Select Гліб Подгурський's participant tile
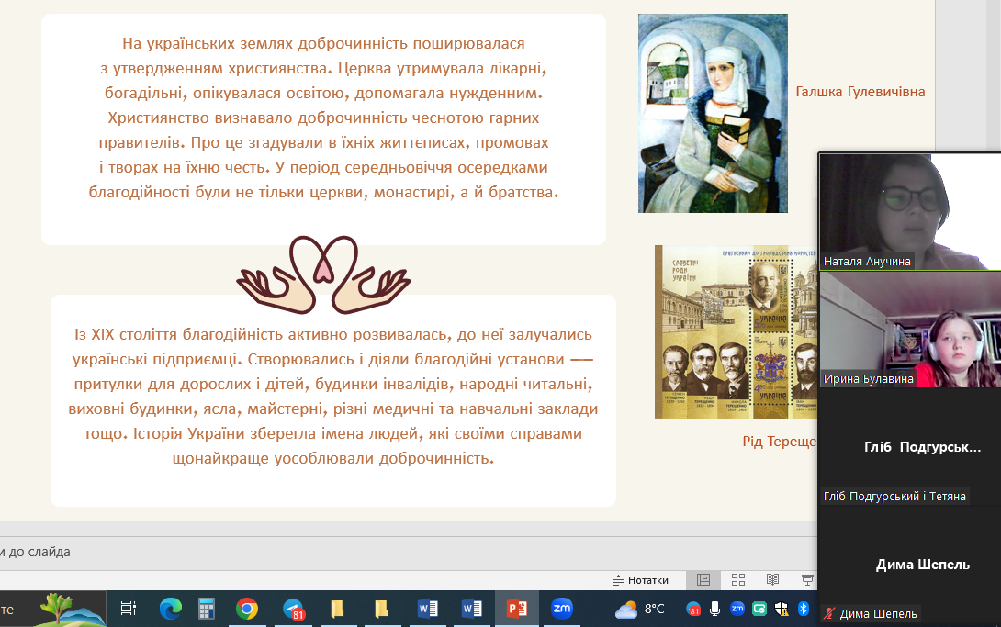 click(910, 447)
